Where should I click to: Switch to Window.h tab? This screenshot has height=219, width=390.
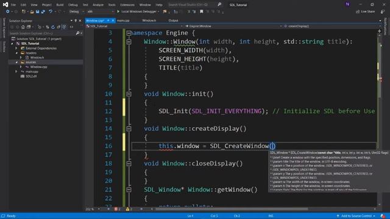[149, 21]
